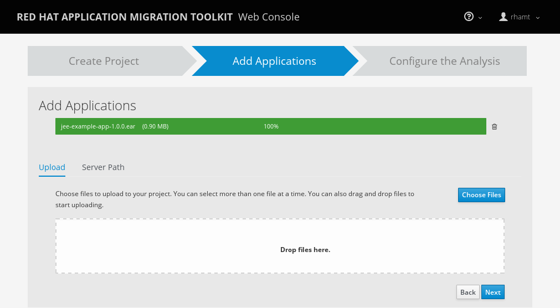The image size is (560, 308).
Task: Switch to the Server Path tab
Action: 103,167
